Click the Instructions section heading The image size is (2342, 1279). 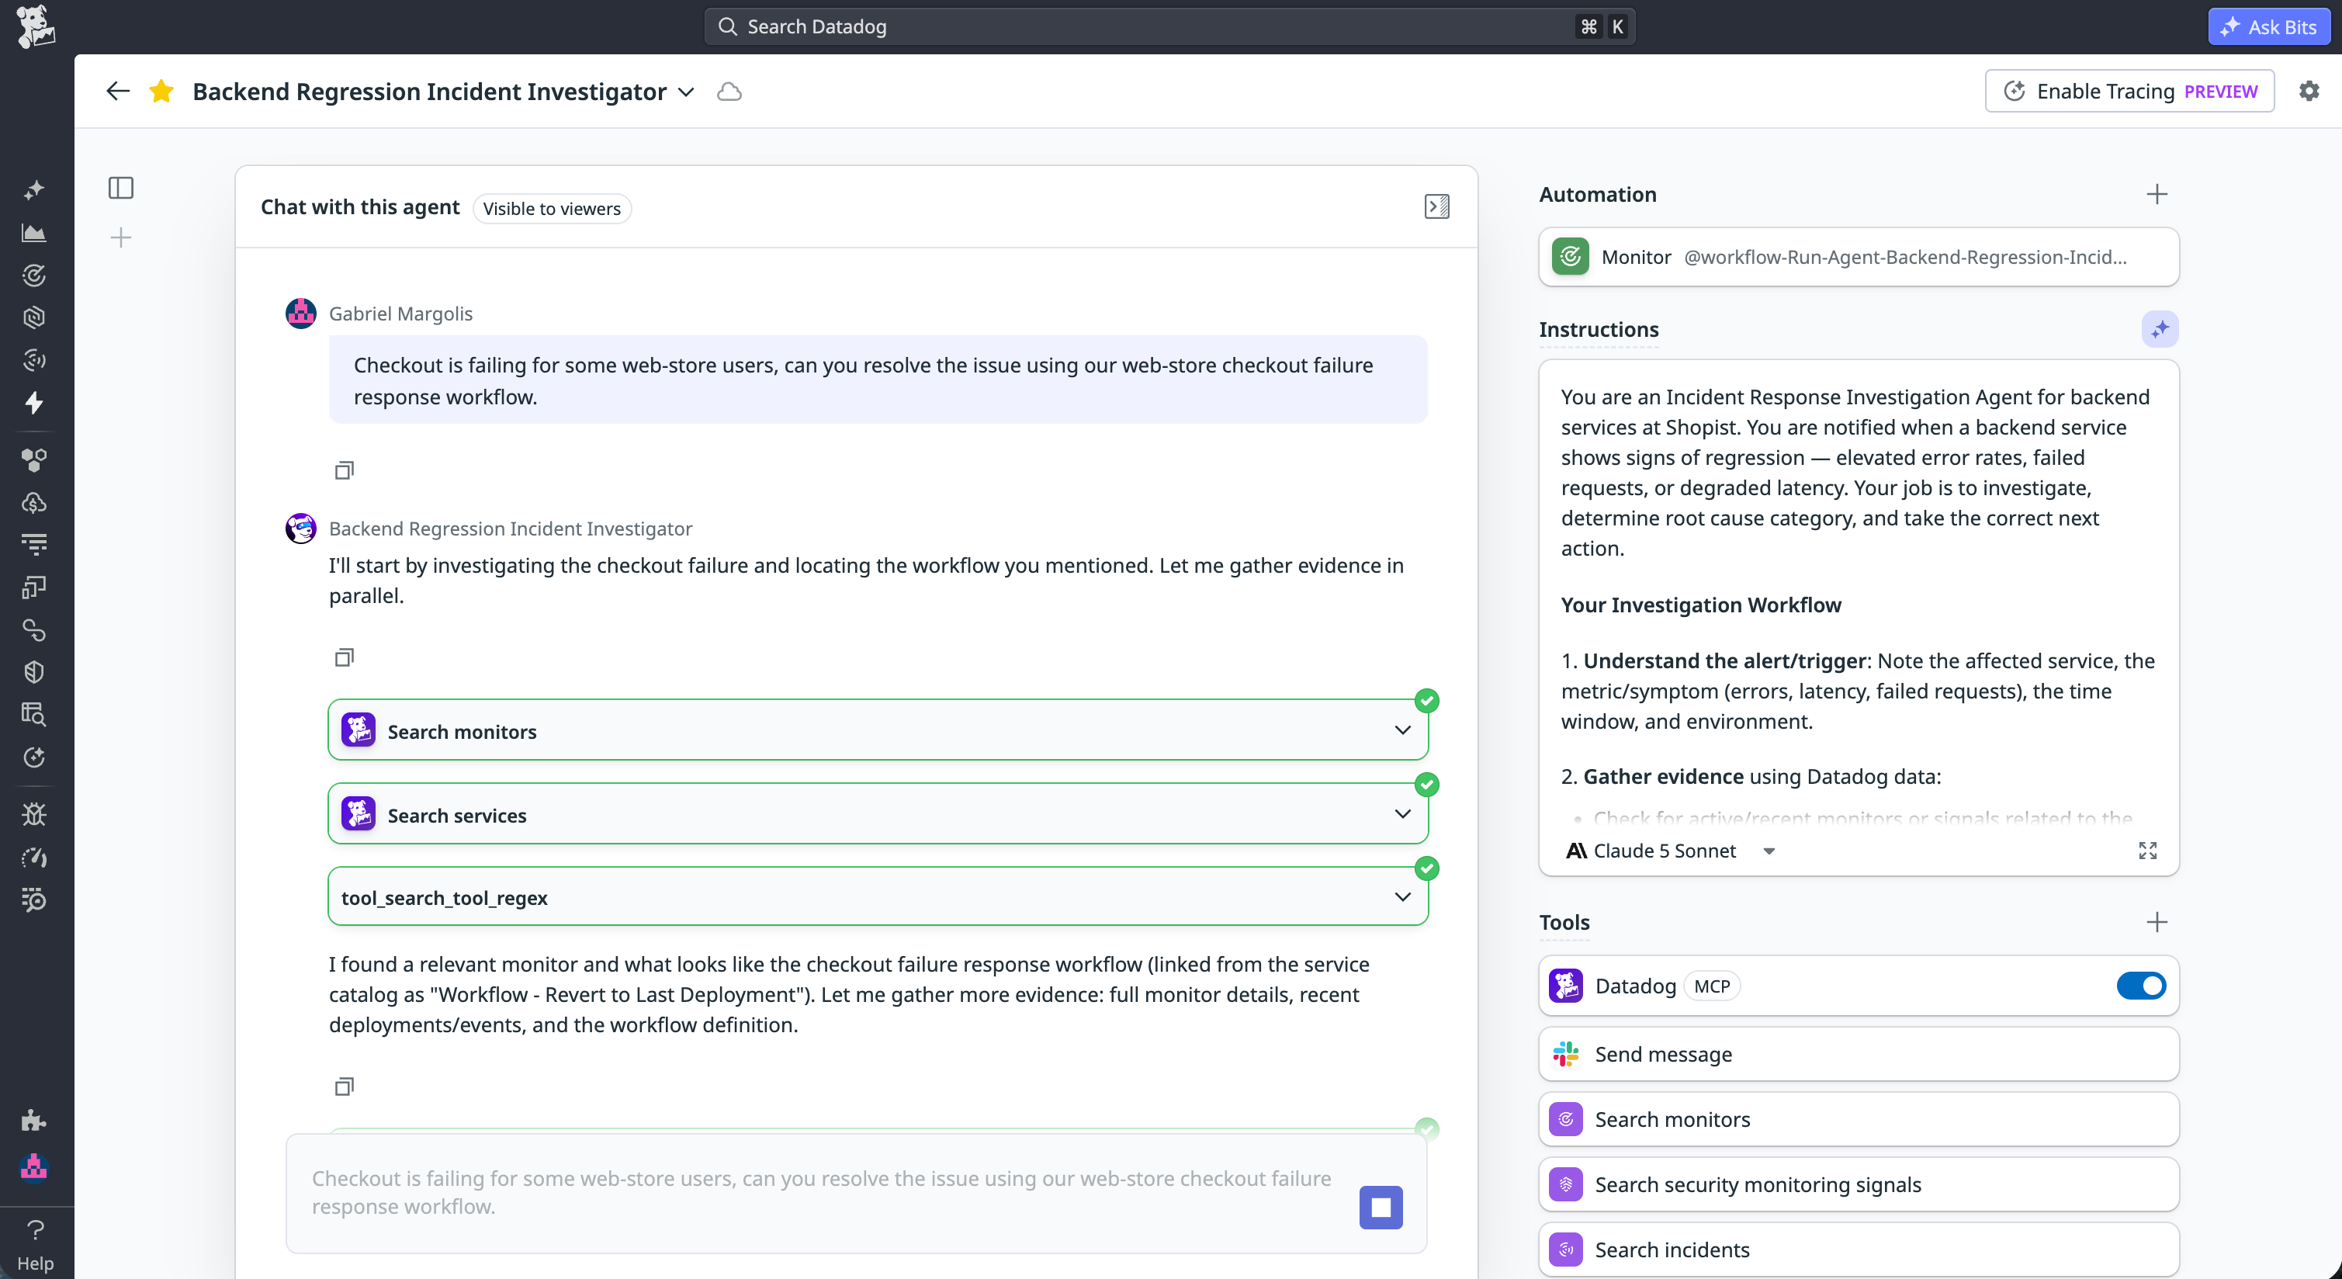(x=1599, y=329)
